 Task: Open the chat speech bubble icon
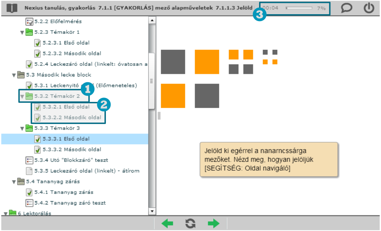click(x=346, y=8)
